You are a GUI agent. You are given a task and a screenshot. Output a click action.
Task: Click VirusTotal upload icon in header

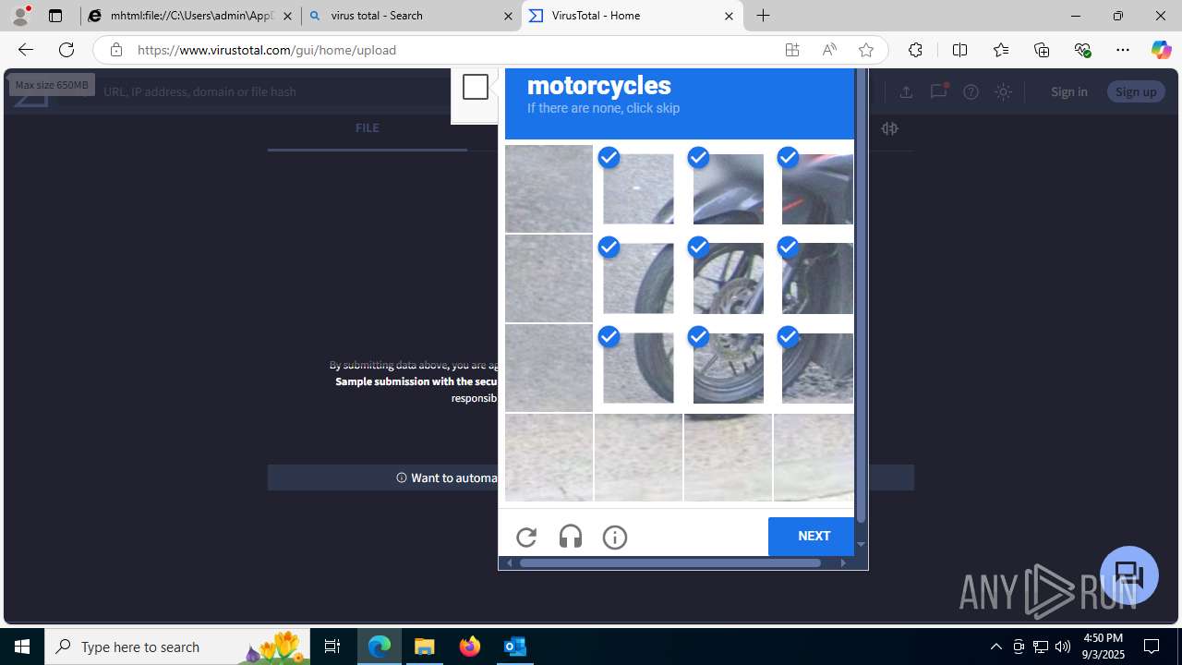pos(906,91)
